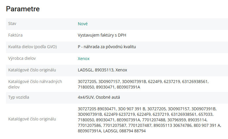Click the text Vystavujem faktúry s DPH
Image resolution: width=228 pixels, height=139 pixels.
[x=102, y=35]
